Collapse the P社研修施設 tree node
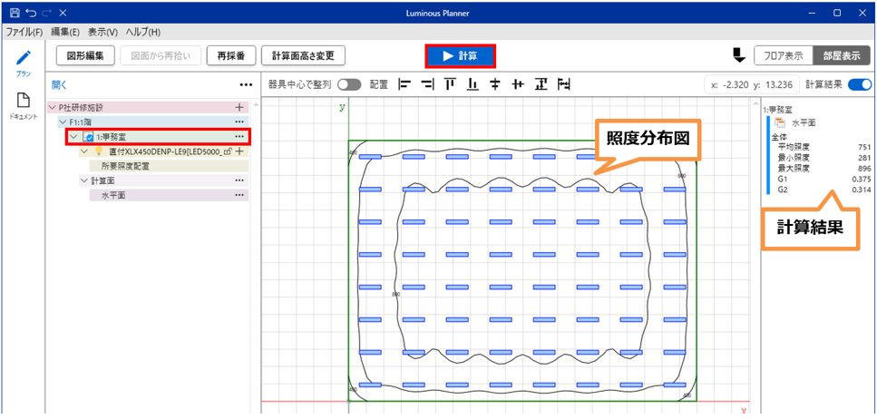Image resolution: width=877 pixels, height=419 pixels. (x=53, y=107)
